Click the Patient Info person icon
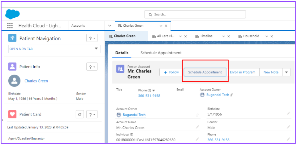The width and height of the screenshot is (297, 145). coord(12,67)
